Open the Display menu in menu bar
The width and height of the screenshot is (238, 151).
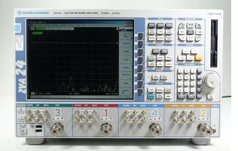(55, 25)
